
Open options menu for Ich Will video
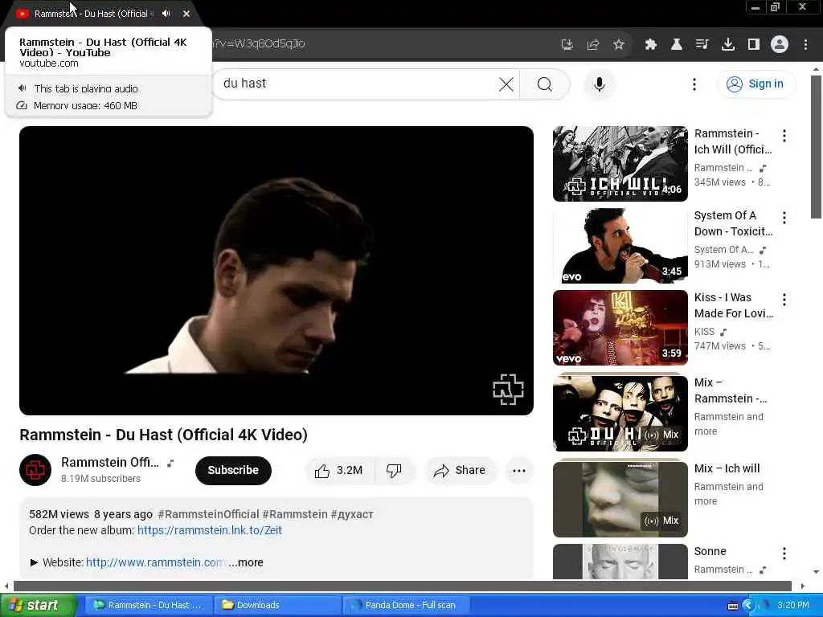pyautogui.click(x=784, y=136)
